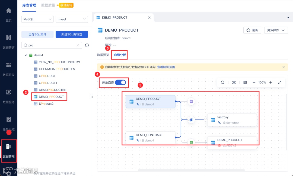
Task: Click the 已存SQL文件 button
Action: (37, 34)
